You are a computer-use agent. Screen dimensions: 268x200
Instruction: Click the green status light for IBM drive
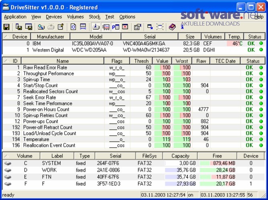pos(261,43)
